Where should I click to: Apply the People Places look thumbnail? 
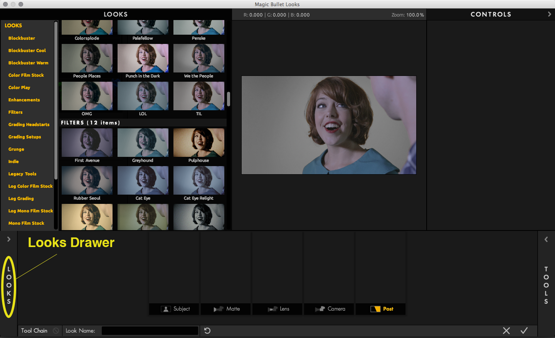87,58
